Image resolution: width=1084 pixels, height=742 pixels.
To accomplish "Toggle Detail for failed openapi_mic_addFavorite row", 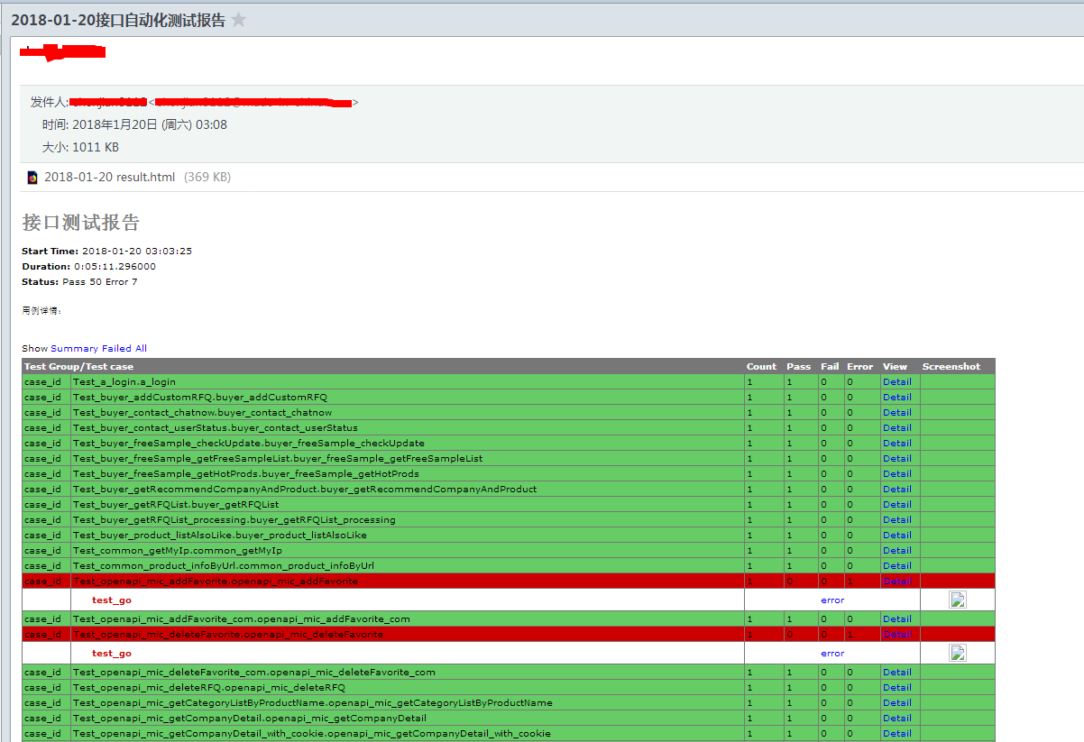I will tap(896, 582).
